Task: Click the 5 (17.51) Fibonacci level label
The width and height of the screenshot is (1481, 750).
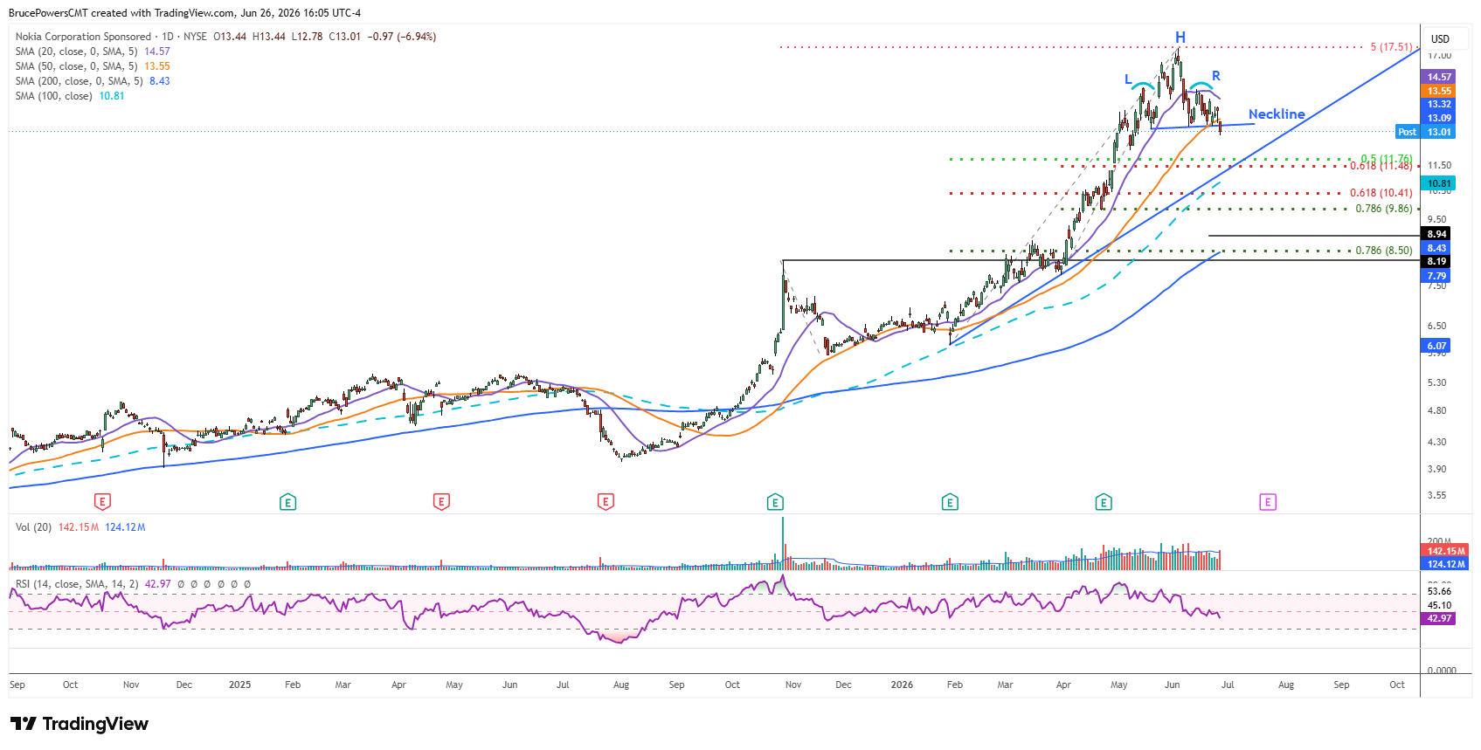Action: pos(1391,47)
